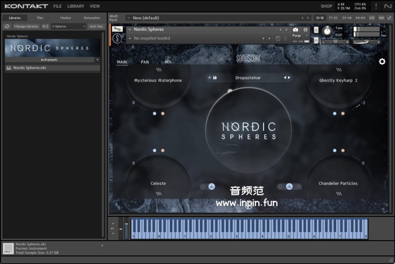Click the refresh libraries icon
Screen dimensions: 395x264
7,26
